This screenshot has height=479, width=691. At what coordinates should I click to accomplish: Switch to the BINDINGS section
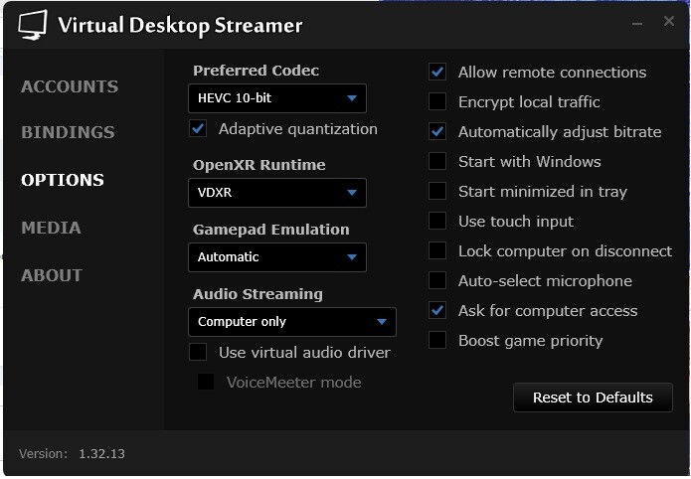coord(68,132)
